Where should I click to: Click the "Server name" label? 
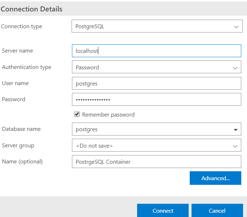[18, 51]
